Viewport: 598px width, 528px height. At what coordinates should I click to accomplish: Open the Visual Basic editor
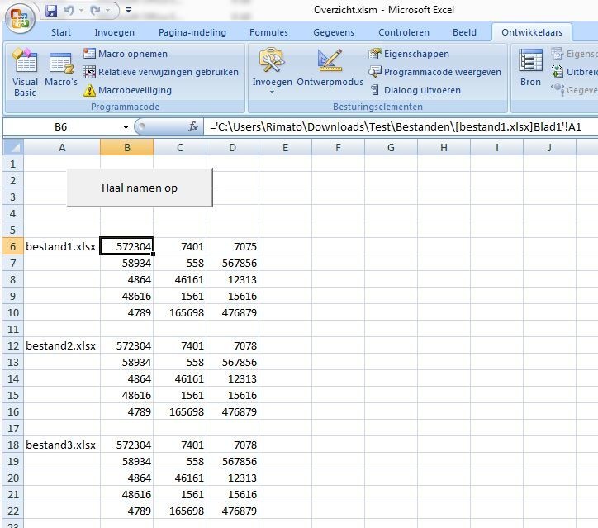pos(25,71)
